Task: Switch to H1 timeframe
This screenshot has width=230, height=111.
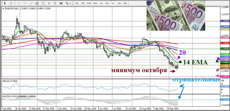Action: tap(101, 3)
